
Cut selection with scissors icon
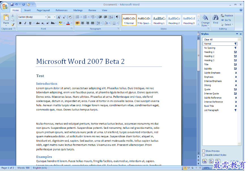13,16
